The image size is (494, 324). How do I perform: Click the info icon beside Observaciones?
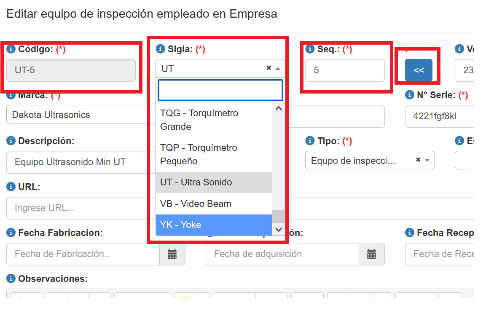tap(11, 278)
